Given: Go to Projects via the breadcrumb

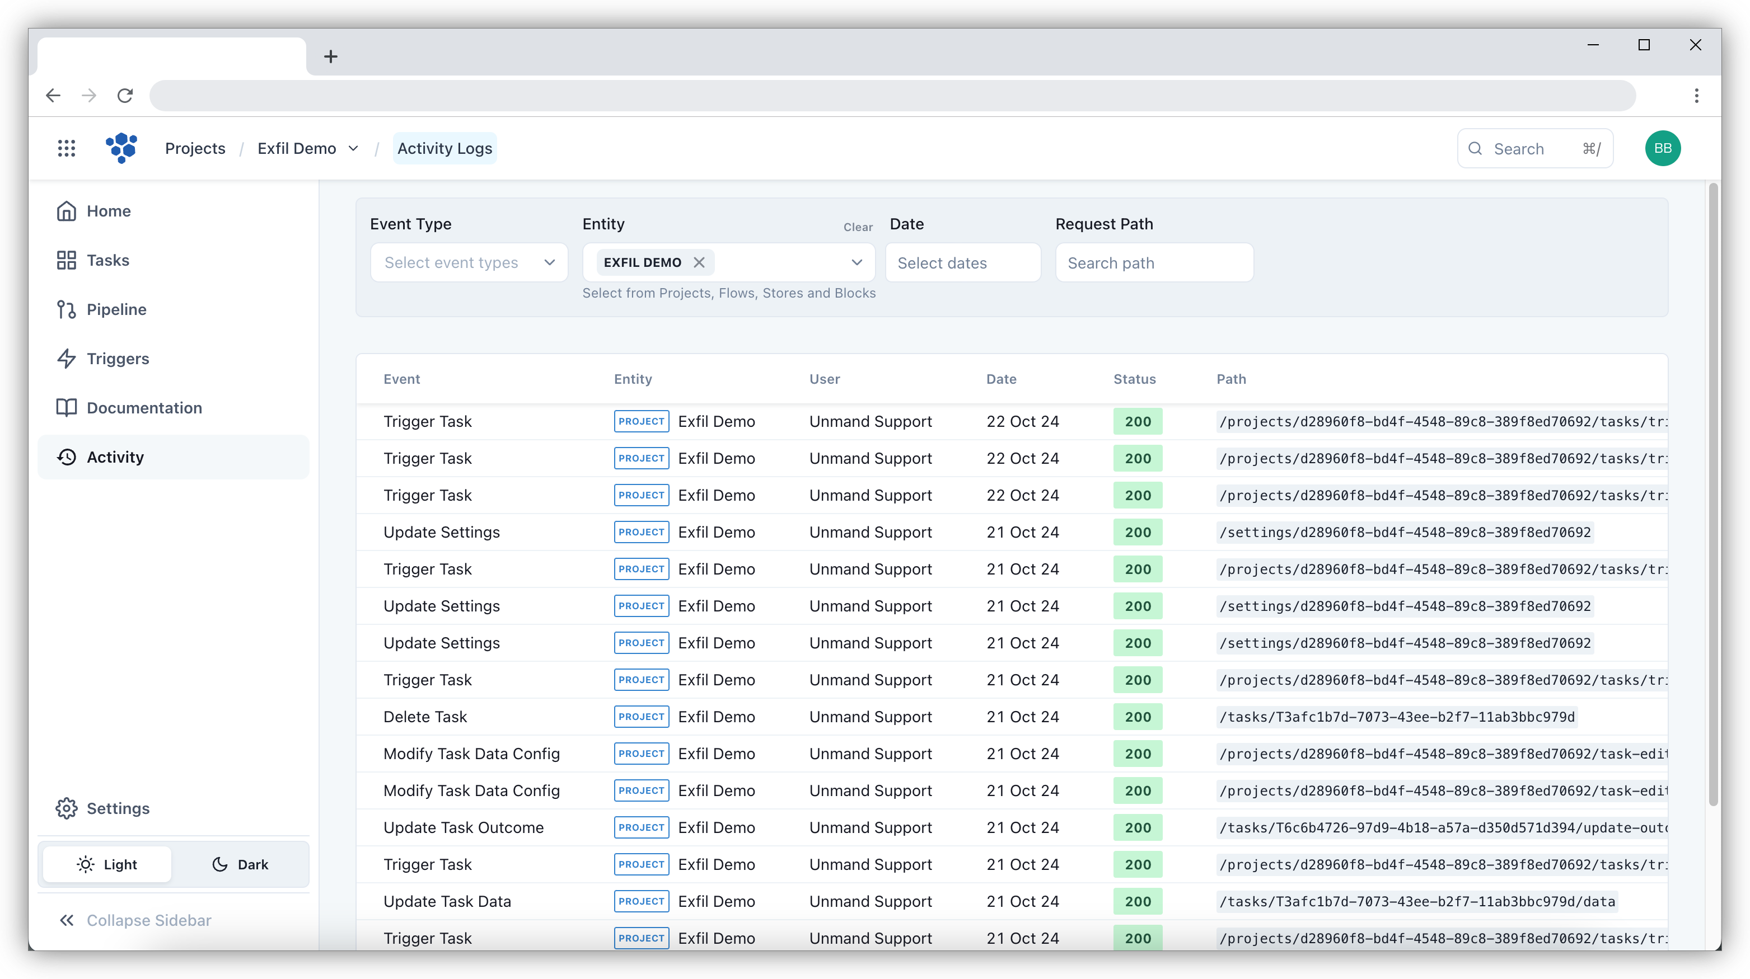Looking at the screenshot, I should [195, 148].
